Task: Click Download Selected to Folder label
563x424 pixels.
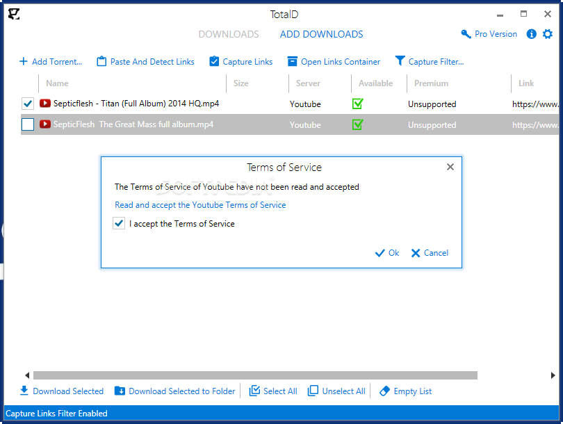Action: pyautogui.click(x=182, y=391)
